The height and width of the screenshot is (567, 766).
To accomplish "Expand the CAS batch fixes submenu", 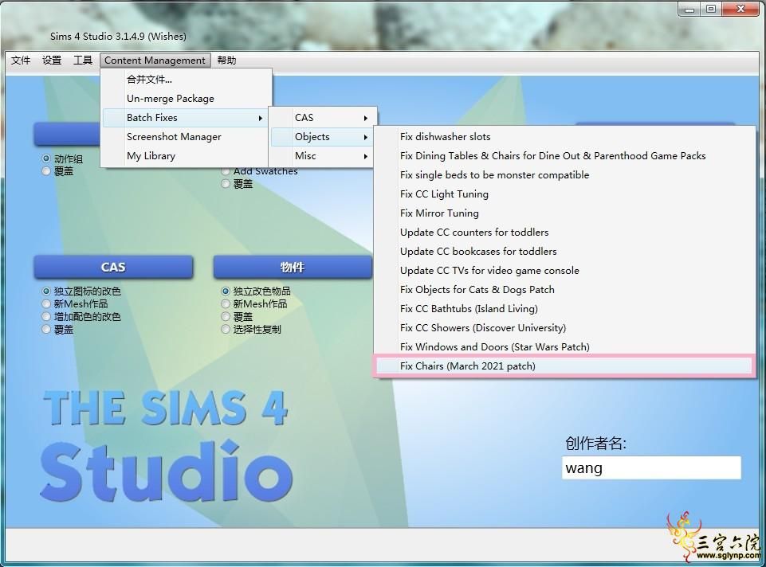I will pyautogui.click(x=323, y=118).
